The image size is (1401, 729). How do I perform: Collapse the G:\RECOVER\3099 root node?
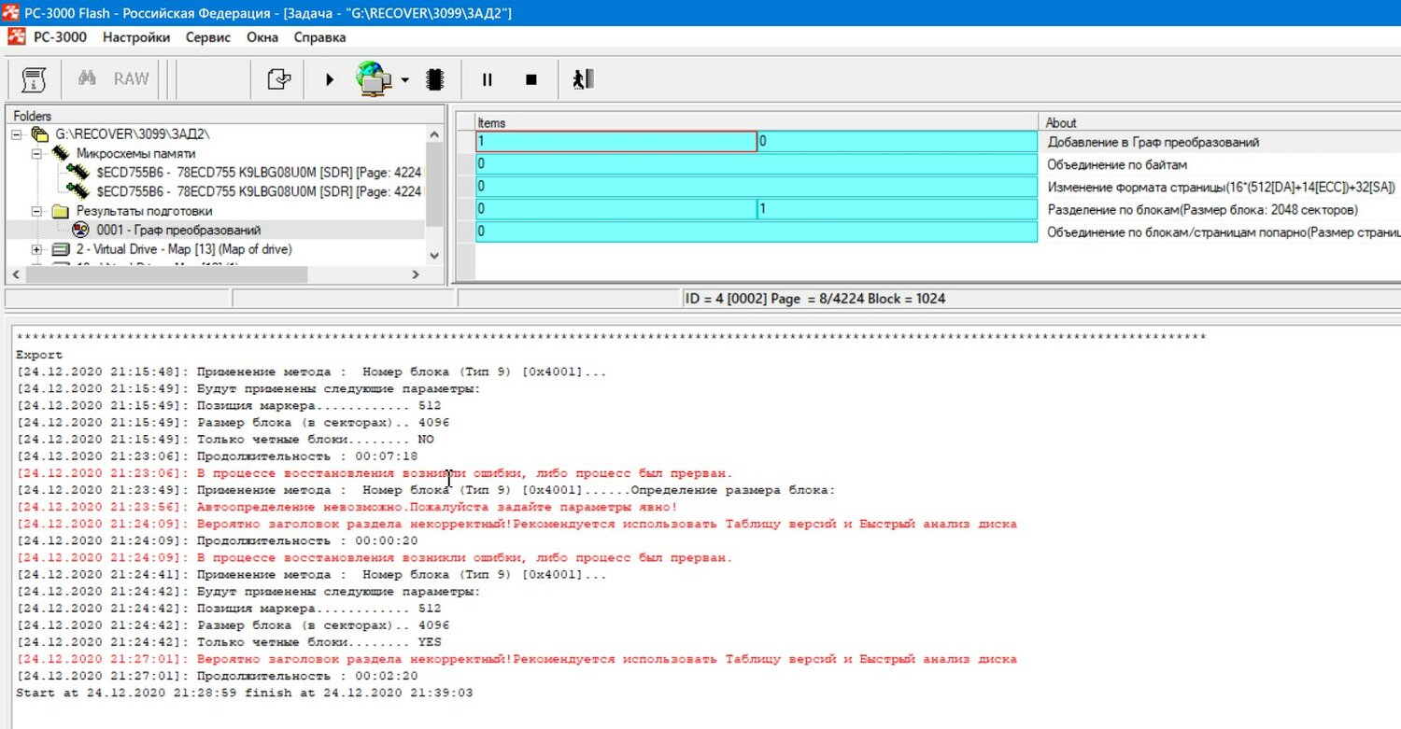tap(17, 134)
